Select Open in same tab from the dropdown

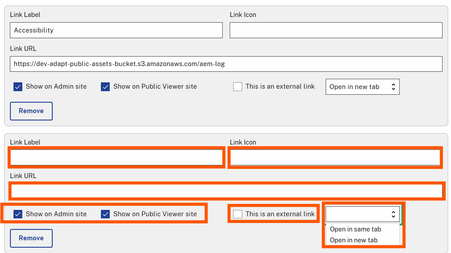coord(355,229)
